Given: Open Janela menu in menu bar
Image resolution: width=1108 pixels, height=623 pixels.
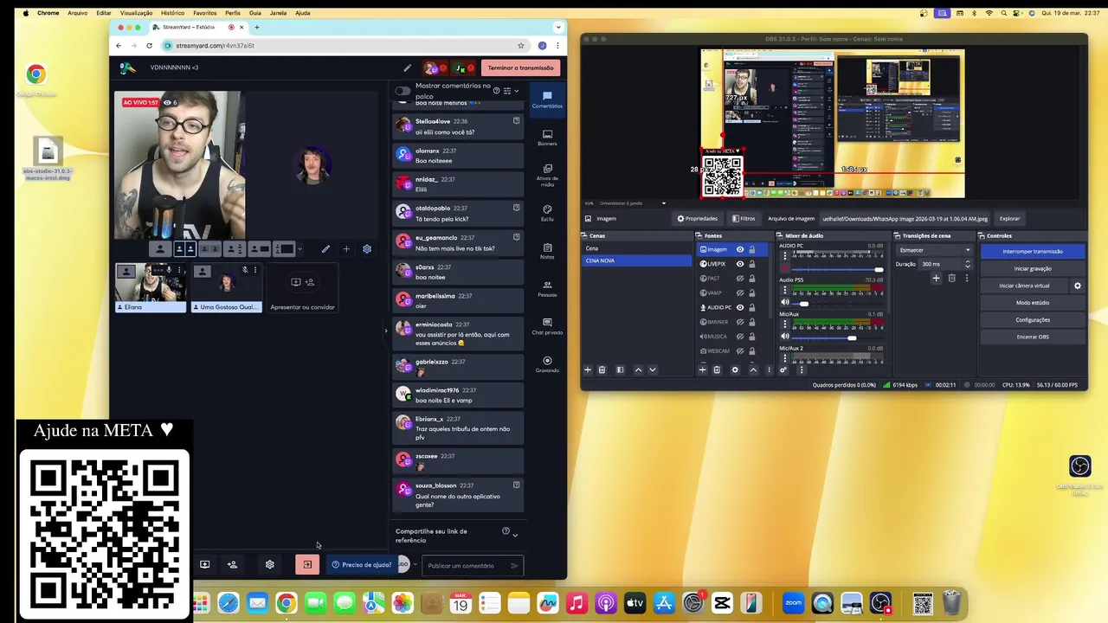Looking at the screenshot, I should (x=278, y=13).
